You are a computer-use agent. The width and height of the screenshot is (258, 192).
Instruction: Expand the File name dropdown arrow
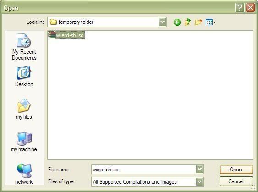(x=200, y=169)
